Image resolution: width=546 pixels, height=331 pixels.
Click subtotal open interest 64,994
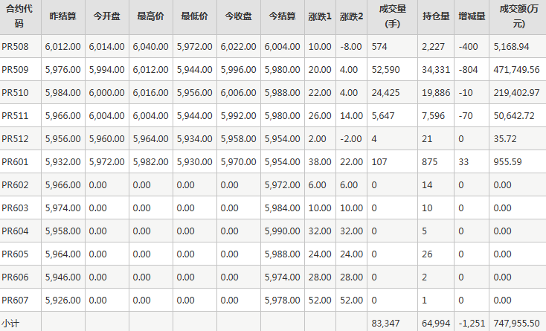pos(436,324)
